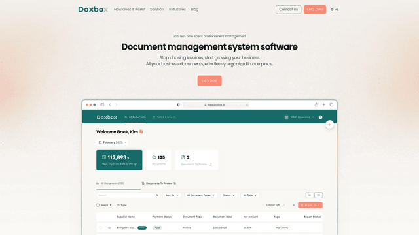Click the info icon after Total expenses before VAT
419x235 pixels.
click(x=136, y=164)
